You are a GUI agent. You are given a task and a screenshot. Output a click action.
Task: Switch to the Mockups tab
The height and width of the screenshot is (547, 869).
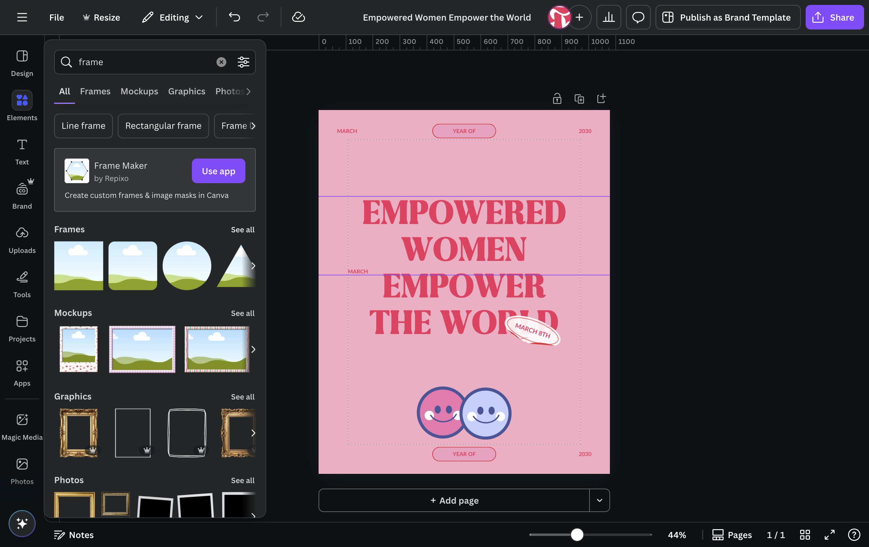[x=139, y=91]
